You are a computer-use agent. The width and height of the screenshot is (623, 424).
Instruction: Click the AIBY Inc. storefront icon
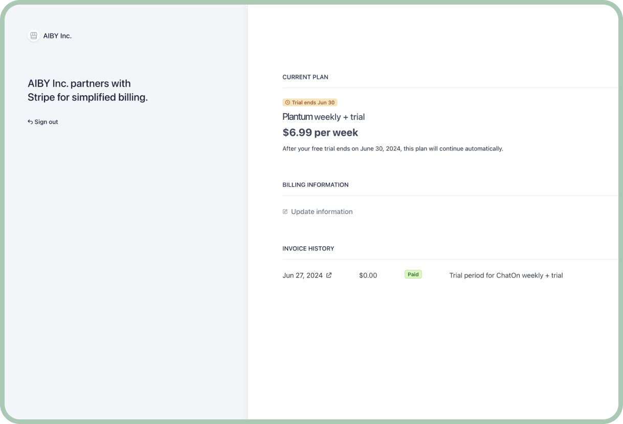point(34,36)
